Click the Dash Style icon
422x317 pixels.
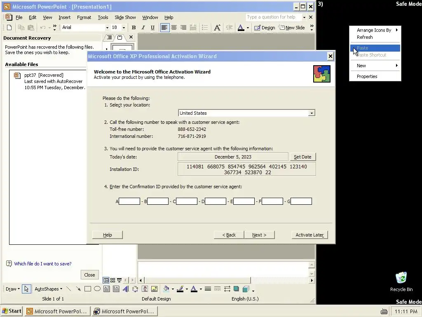click(217, 289)
